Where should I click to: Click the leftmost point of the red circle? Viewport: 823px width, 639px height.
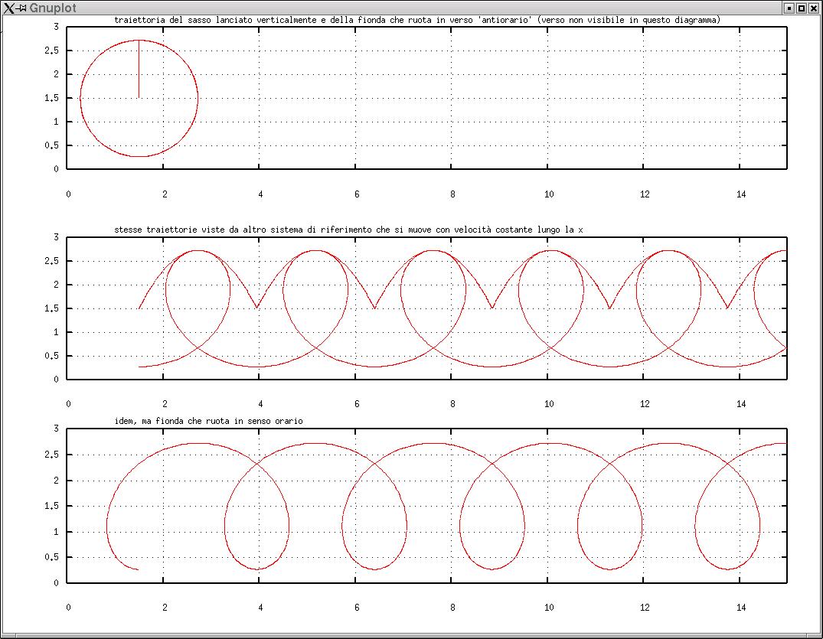coord(80,98)
